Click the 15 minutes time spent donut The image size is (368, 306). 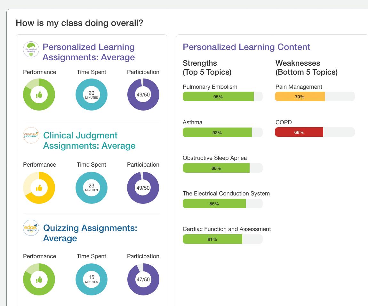coord(92,279)
